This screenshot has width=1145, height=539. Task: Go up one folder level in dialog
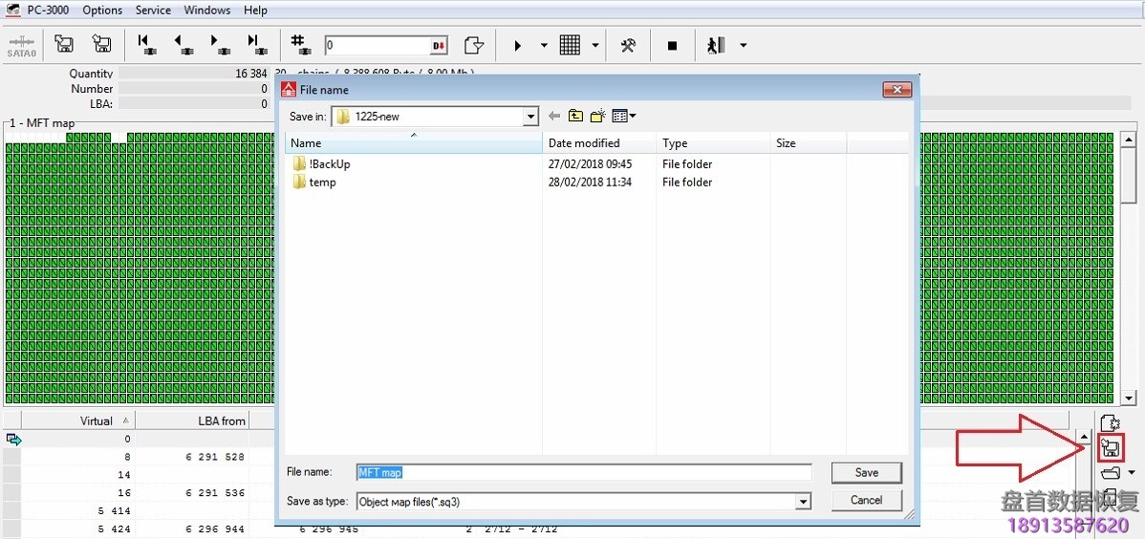(576, 116)
